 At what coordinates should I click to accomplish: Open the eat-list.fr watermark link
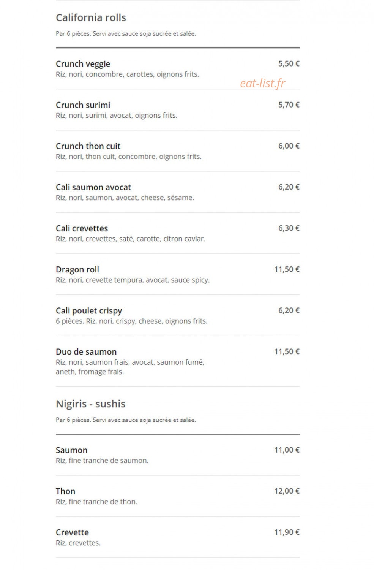tap(262, 83)
